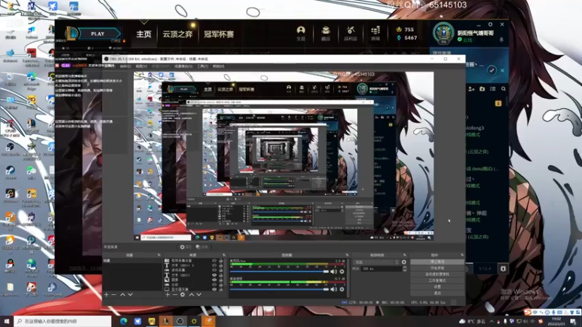Toggle visibility of 视频采集设备 source
The image size is (582, 327).
coord(214,261)
